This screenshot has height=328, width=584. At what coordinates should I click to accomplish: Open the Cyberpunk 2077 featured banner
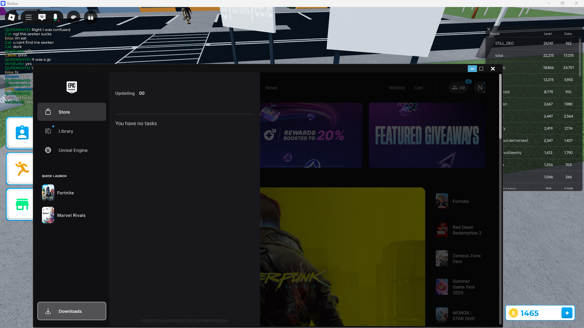coord(342,257)
